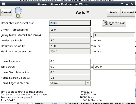The width and height of the screenshot is (136, 104).
Task: Click the Home location field
Action: [70, 61]
